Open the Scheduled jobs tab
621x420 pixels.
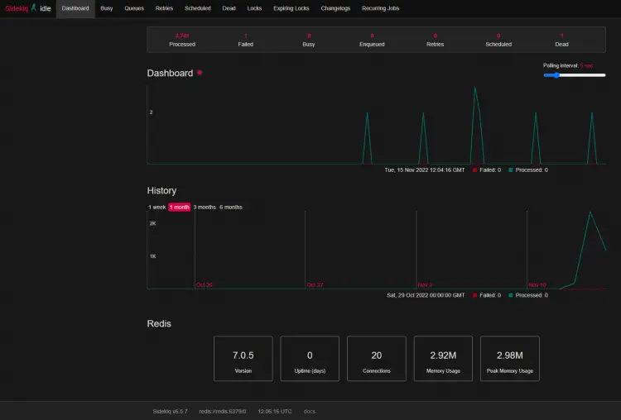(x=197, y=8)
